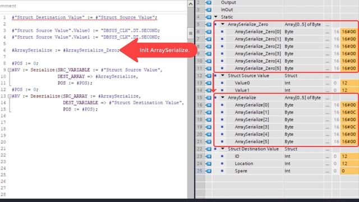The image size is (359, 202).
Task: Click the tag icon of Value0 row
Action: [208, 83]
